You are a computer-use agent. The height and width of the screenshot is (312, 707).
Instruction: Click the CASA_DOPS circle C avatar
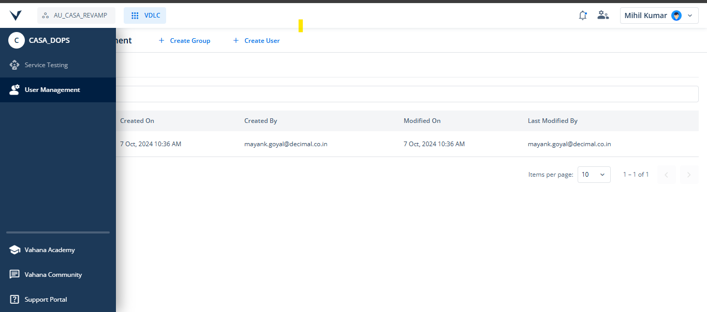tap(17, 40)
